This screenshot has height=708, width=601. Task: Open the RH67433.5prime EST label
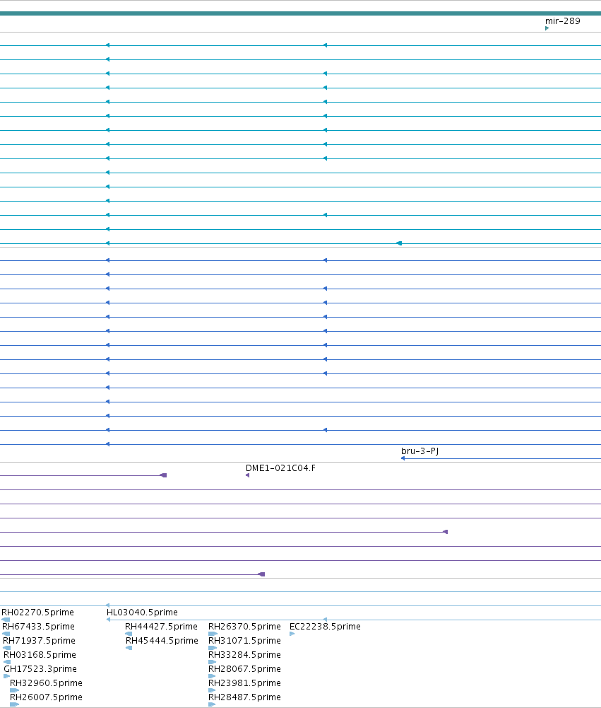coord(38,627)
